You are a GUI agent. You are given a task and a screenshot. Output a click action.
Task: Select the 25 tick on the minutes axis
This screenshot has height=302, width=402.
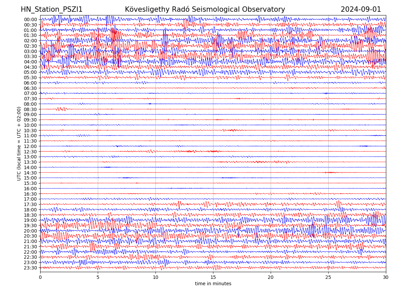[328, 277]
